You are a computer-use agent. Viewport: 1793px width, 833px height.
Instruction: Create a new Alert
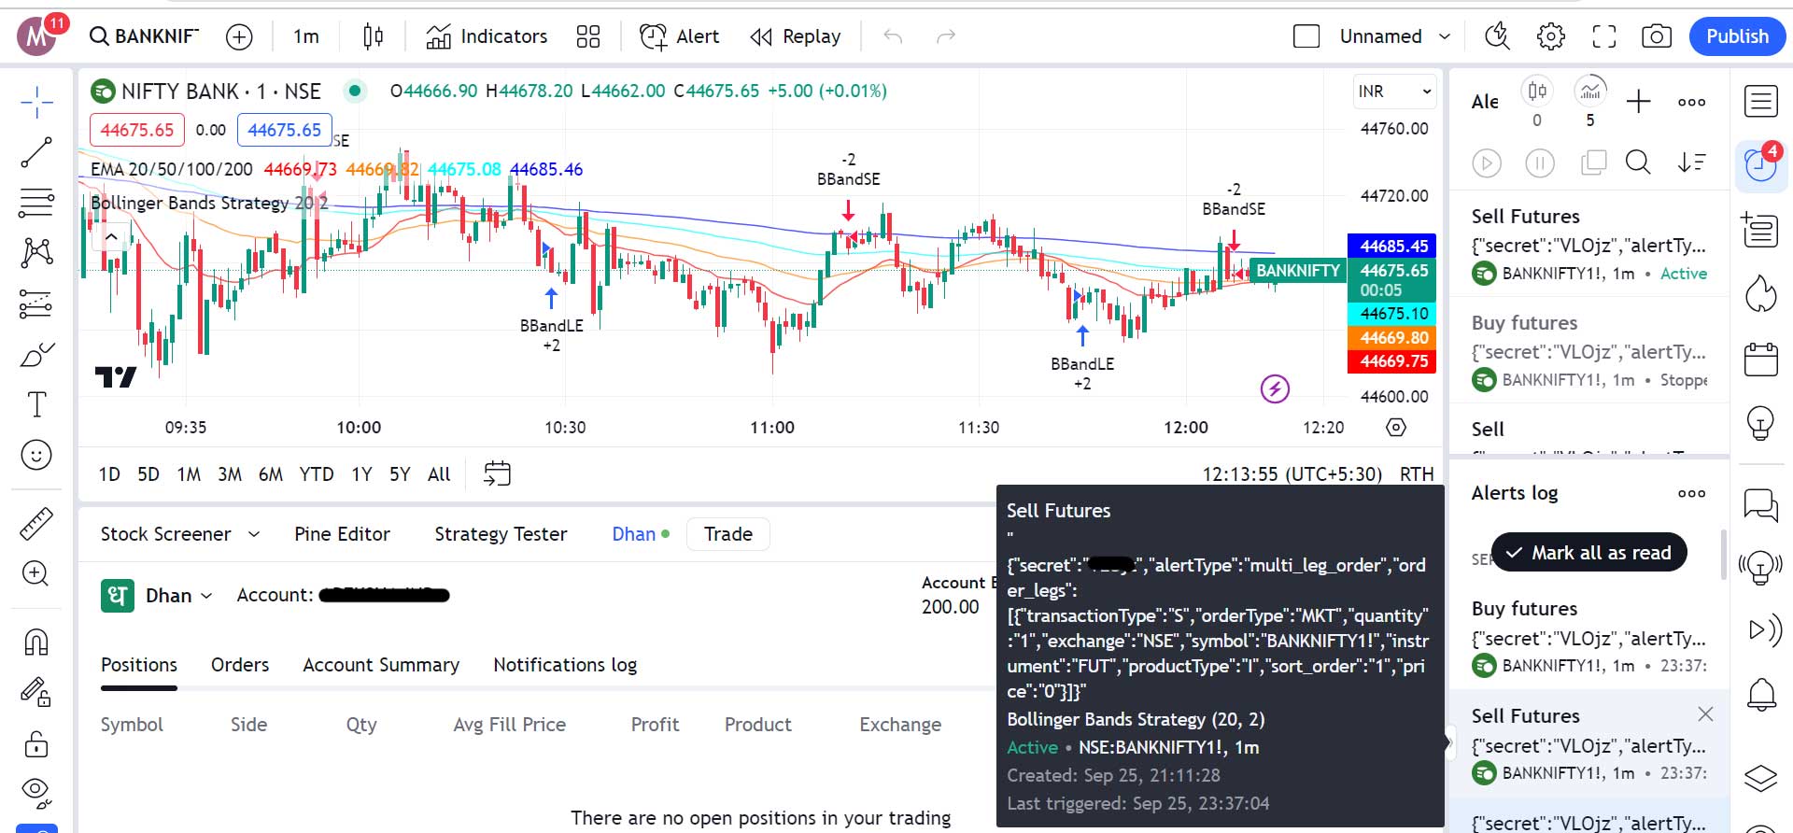click(679, 36)
